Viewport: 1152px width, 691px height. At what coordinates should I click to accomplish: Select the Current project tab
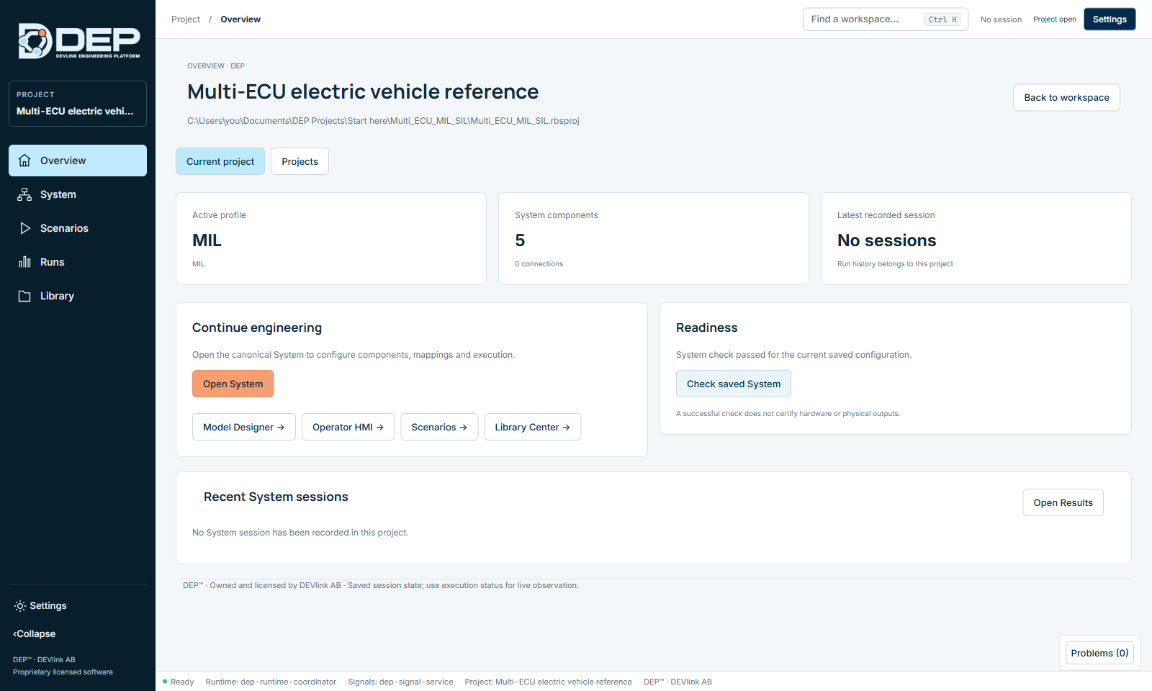(220, 161)
